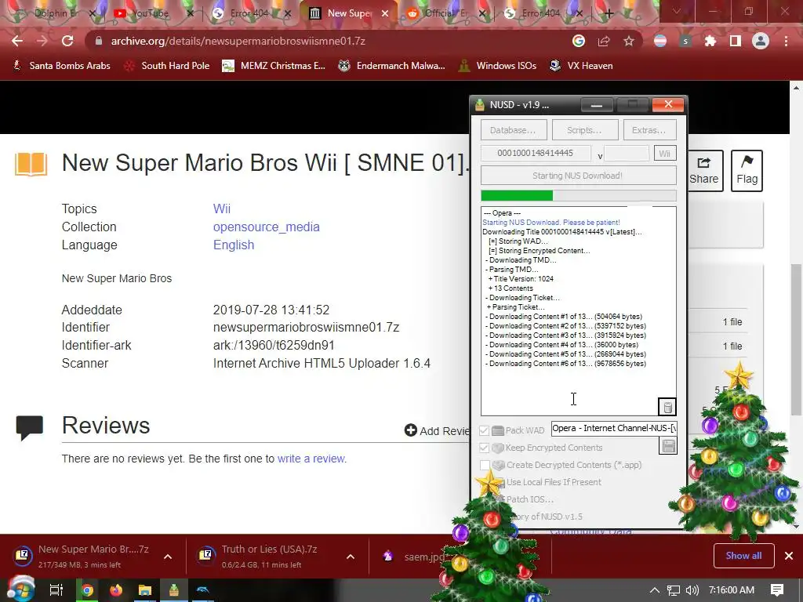This screenshot has height=602, width=803.
Task: Open the English language link
Action: point(234,245)
